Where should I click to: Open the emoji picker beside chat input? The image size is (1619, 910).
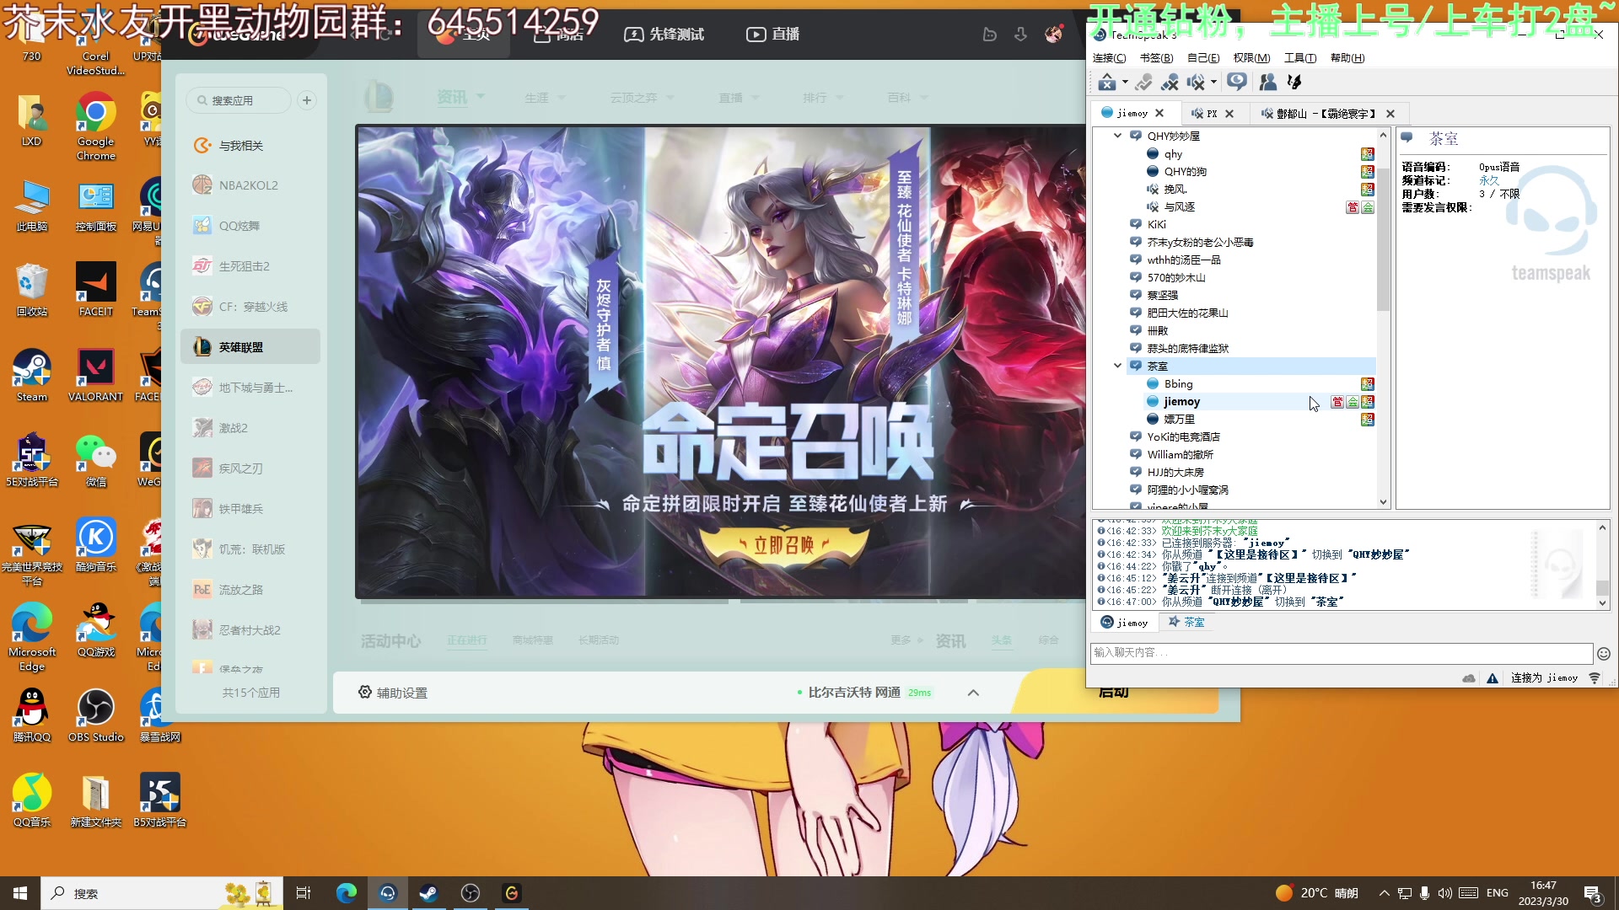1604,653
